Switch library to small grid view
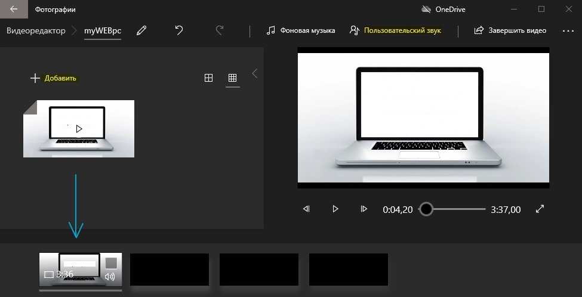 click(x=232, y=78)
